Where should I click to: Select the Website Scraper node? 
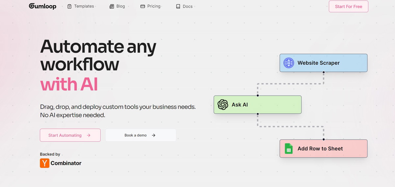coord(324,63)
